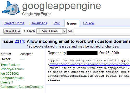Click the Google App Engine logo icon
This screenshot has height=93, width=130.
click(x=11, y=8)
